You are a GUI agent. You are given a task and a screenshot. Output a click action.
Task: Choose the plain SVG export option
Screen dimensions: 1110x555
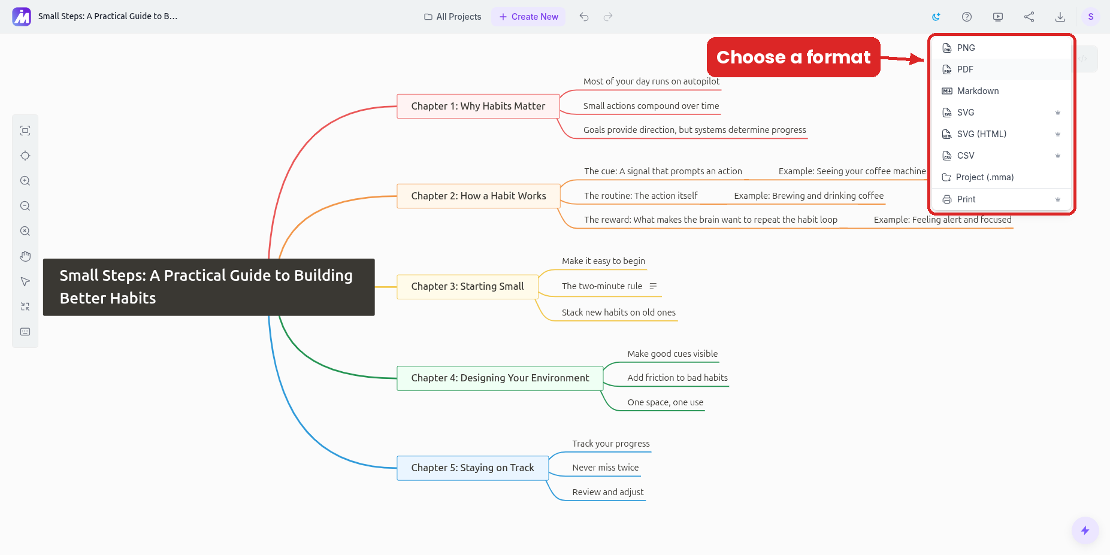[x=1001, y=113]
